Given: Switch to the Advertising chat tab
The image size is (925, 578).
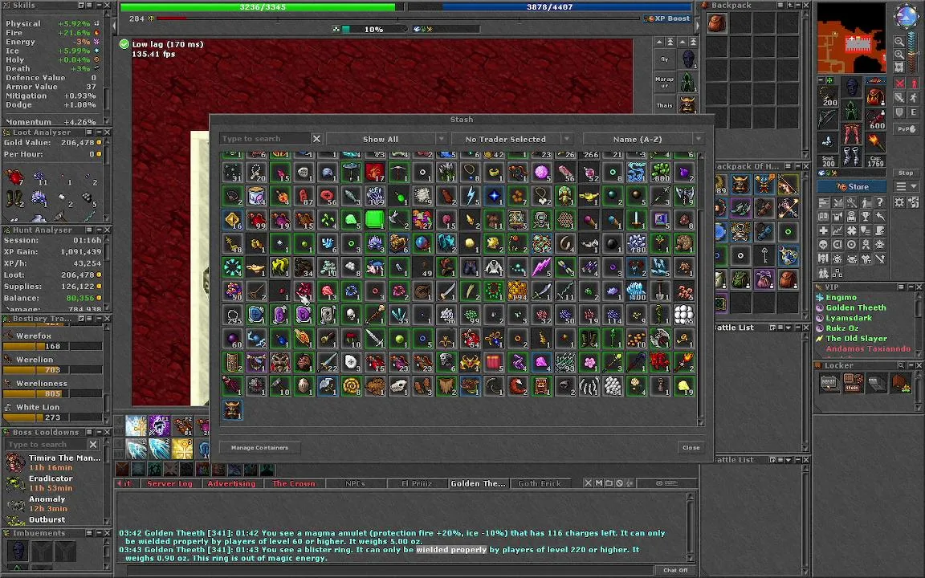Looking at the screenshot, I should (x=231, y=483).
